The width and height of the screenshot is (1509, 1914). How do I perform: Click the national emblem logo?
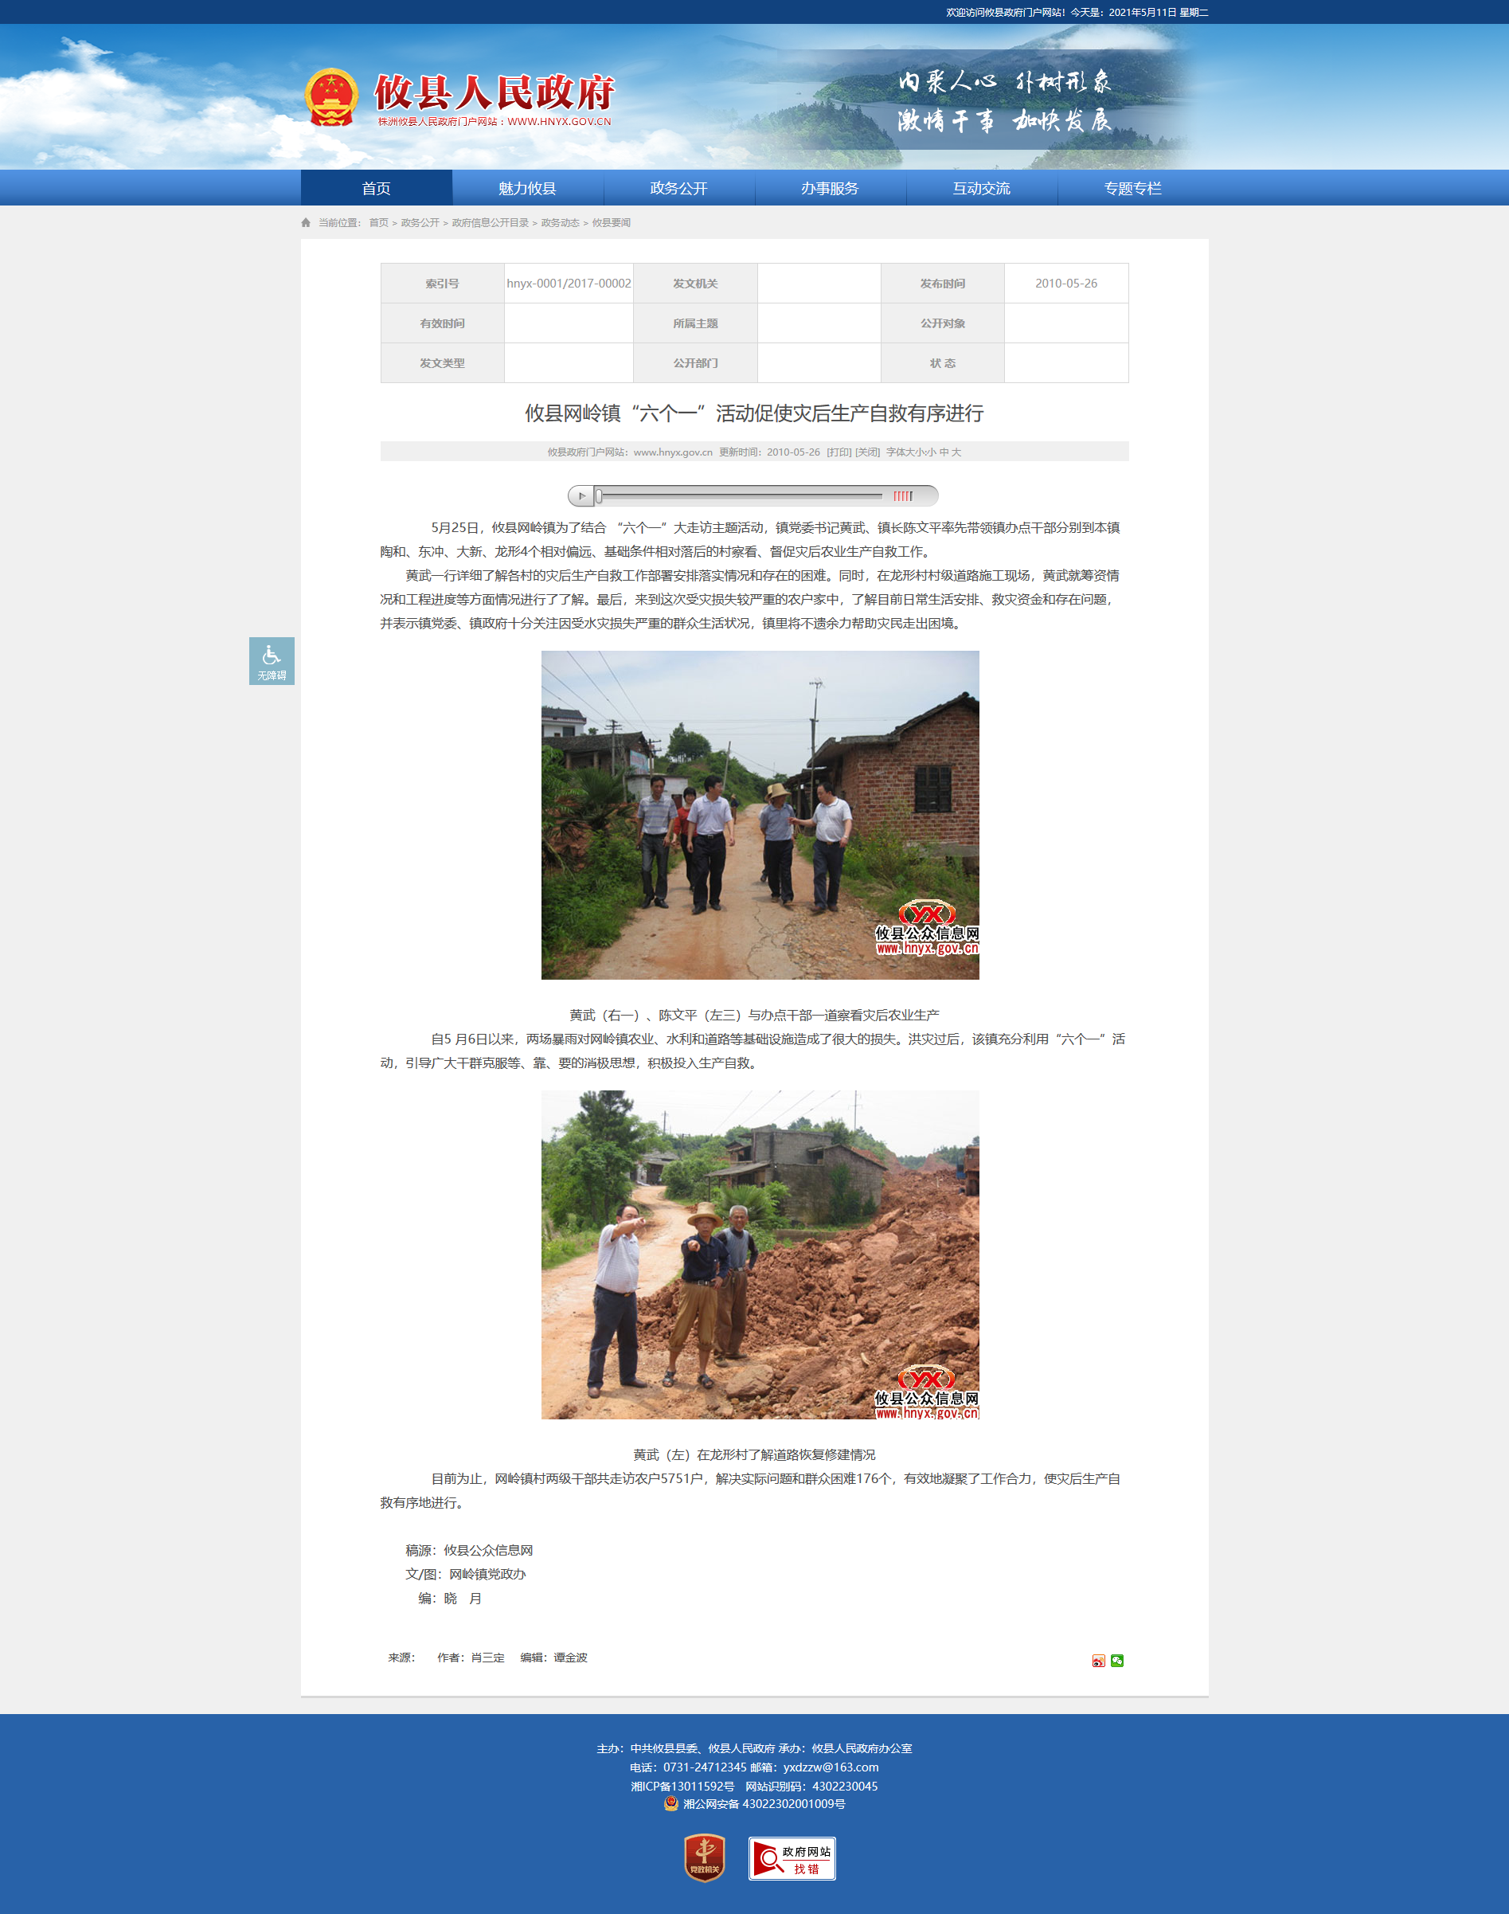point(331,97)
